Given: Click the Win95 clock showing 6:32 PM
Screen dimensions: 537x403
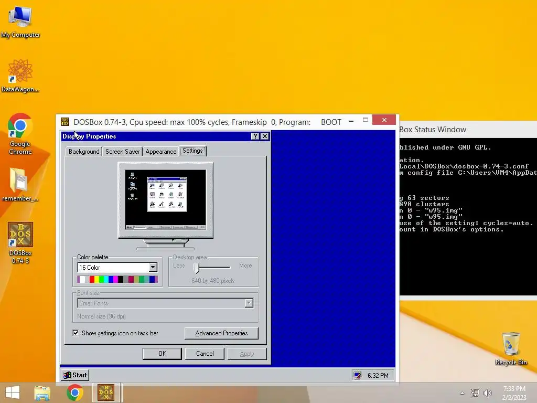Looking at the screenshot, I should point(378,376).
